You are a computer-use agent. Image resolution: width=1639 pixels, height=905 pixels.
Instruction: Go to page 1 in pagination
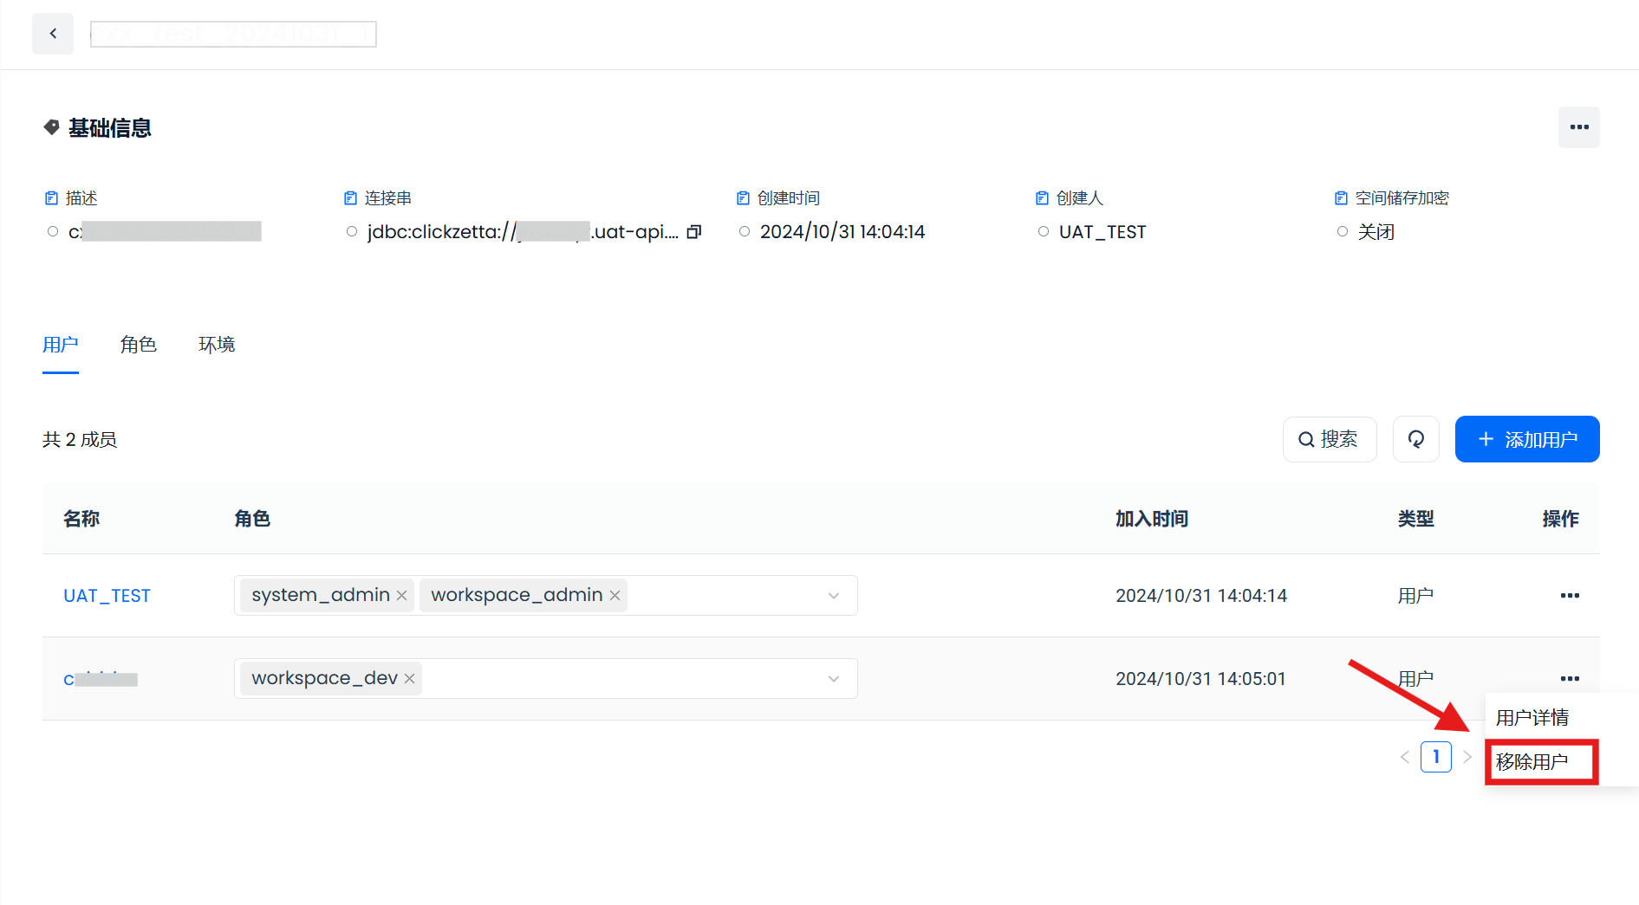coord(1435,757)
